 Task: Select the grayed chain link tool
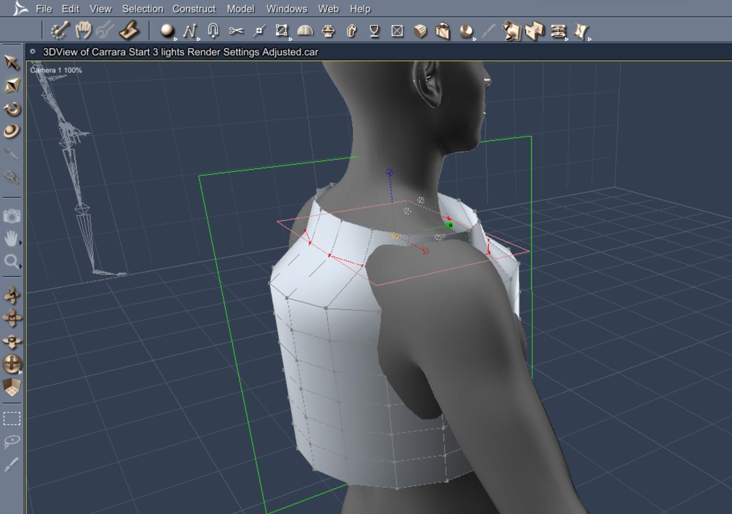pyautogui.click(x=11, y=177)
